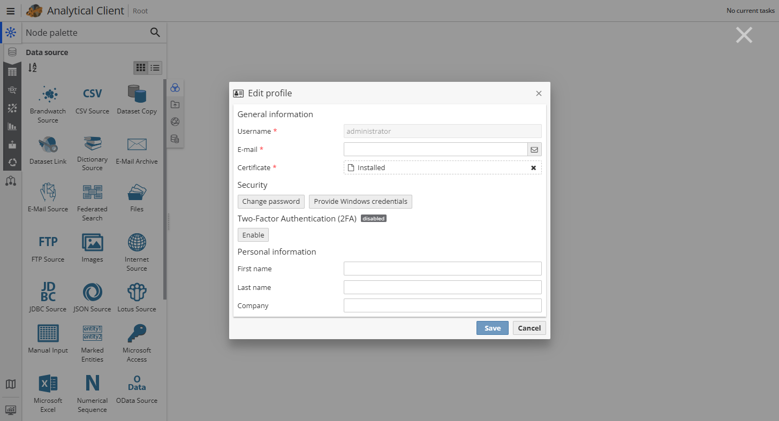779x421 pixels.
Task: Click the envelope icon next to E-mail field
Action: pyautogui.click(x=534, y=149)
